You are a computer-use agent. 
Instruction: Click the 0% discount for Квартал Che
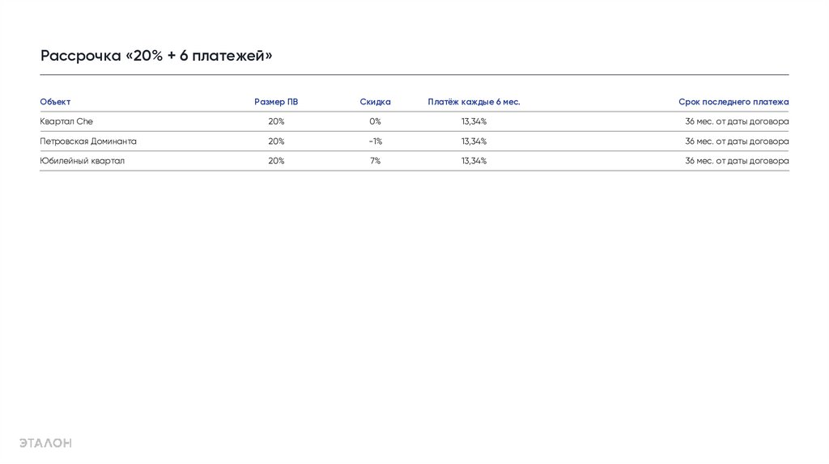(x=375, y=121)
